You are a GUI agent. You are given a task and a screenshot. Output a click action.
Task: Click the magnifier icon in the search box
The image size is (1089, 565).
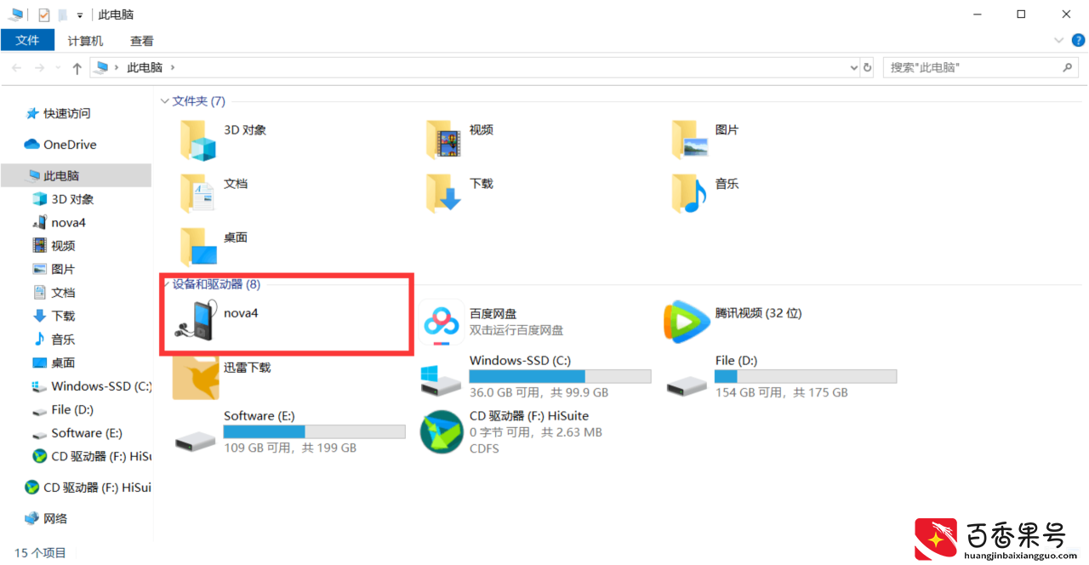point(1068,67)
